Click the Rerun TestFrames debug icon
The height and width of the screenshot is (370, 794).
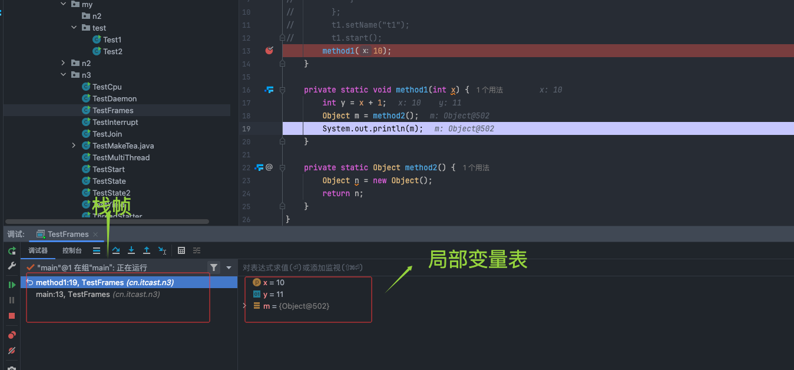12,251
